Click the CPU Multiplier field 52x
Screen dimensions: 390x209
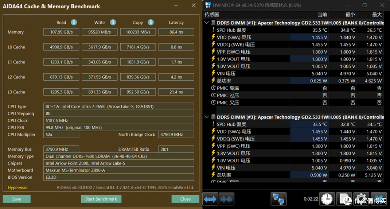(61, 134)
